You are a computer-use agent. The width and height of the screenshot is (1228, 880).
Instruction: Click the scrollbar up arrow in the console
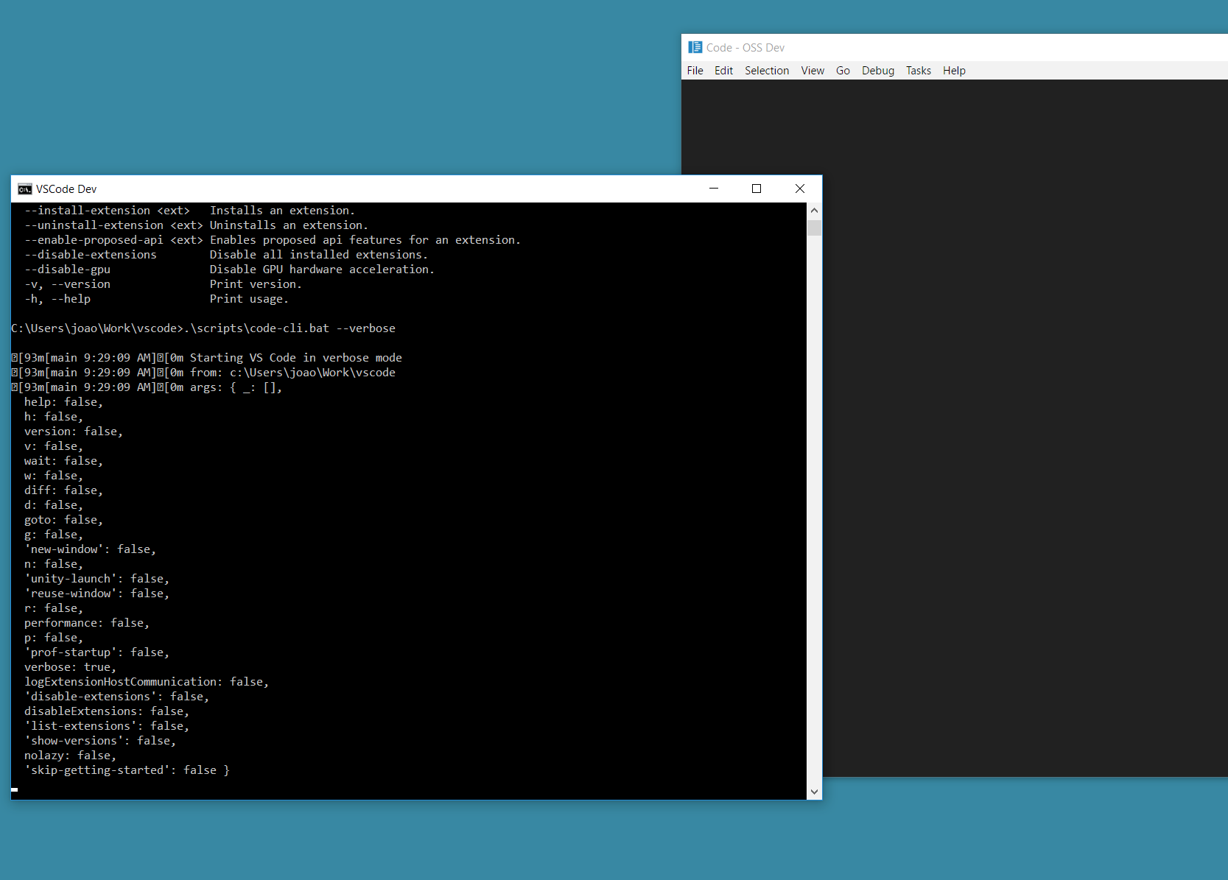tap(813, 210)
